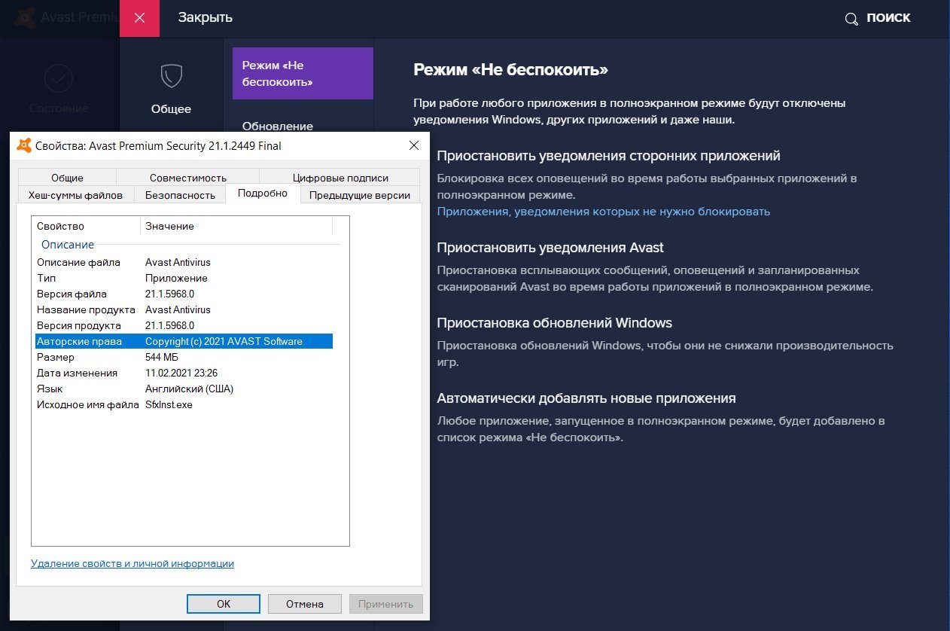
Task: Open the Общие tab in properties dialog
Action: [x=67, y=178]
